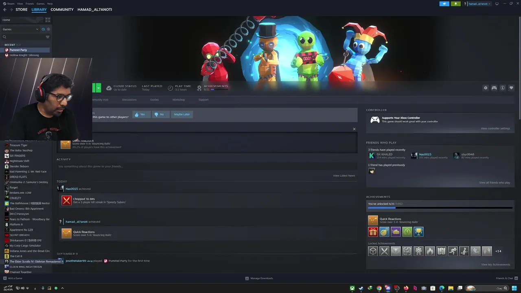Click the library search magnifier icon
The width and height of the screenshot is (521, 293).
point(4,37)
